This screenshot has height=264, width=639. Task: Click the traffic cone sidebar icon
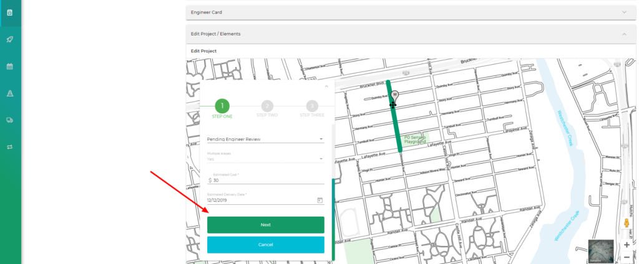(x=10, y=93)
